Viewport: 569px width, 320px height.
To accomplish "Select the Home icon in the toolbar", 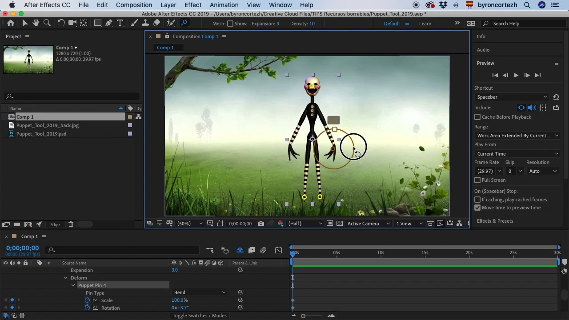I will pos(11,23).
